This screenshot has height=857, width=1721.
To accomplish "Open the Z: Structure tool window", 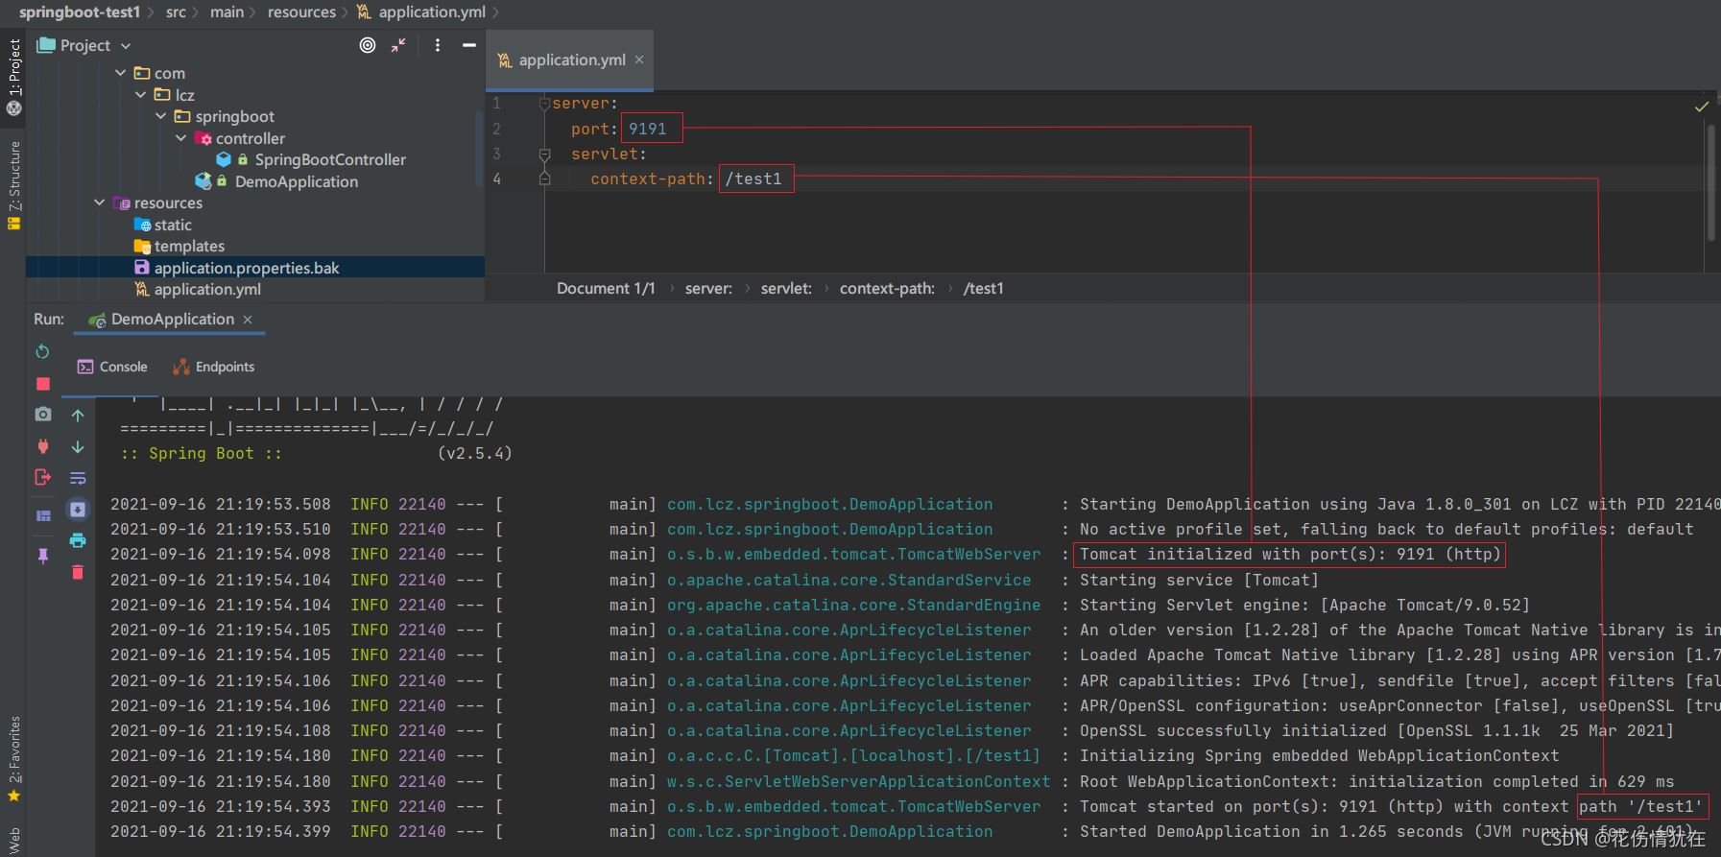I will coord(14,177).
